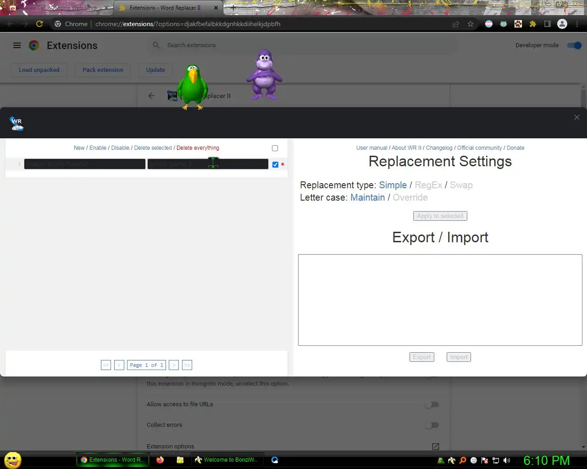The height and width of the screenshot is (469, 587).
Task: Click the blue Q taskbar icon
Action: [x=275, y=460]
